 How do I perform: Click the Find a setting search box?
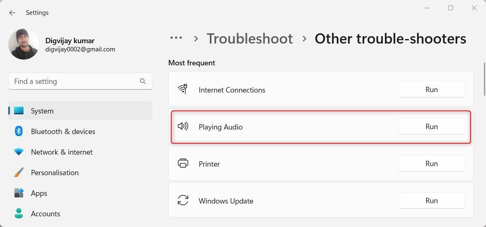click(80, 81)
